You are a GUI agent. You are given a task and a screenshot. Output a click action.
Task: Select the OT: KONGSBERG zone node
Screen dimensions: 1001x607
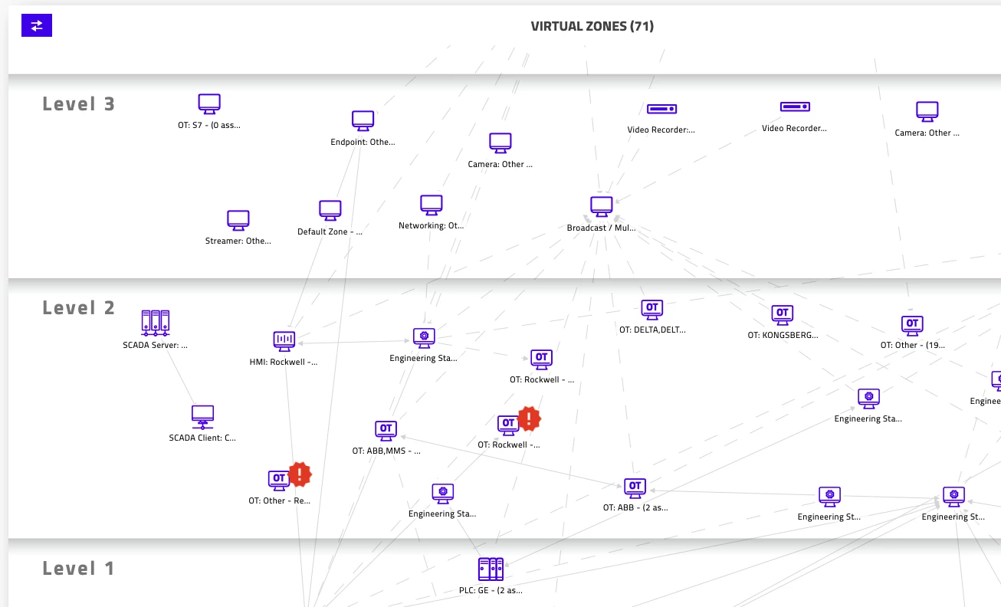tap(782, 313)
